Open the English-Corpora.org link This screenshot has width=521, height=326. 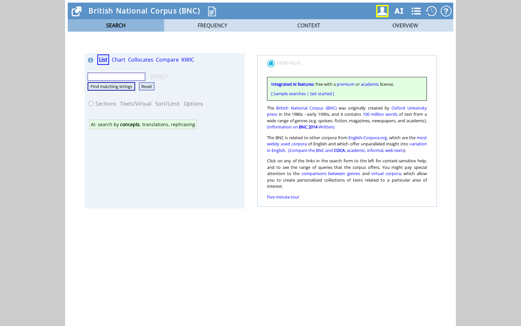[368, 138]
